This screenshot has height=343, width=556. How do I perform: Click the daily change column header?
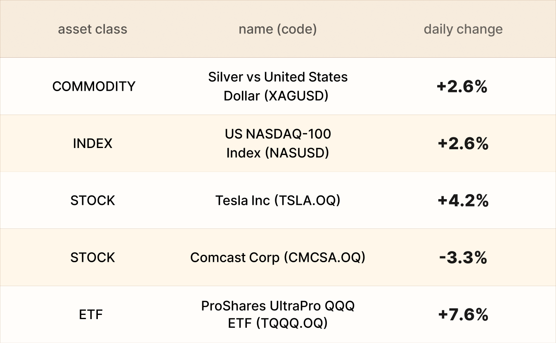[x=463, y=29]
